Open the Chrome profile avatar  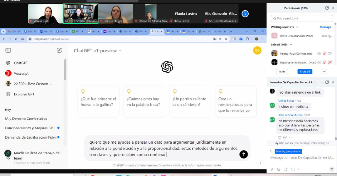(256, 39)
